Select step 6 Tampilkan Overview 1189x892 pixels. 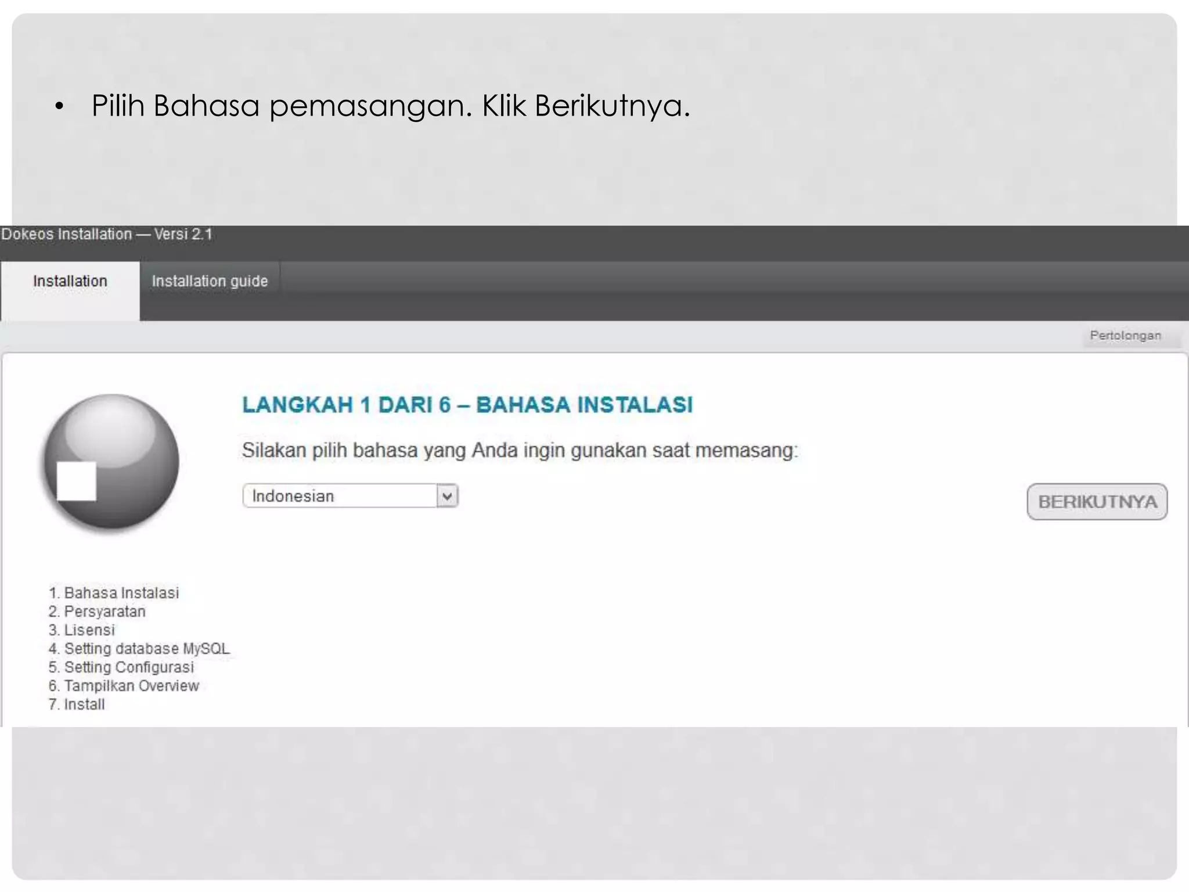click(x=124, y=686)
